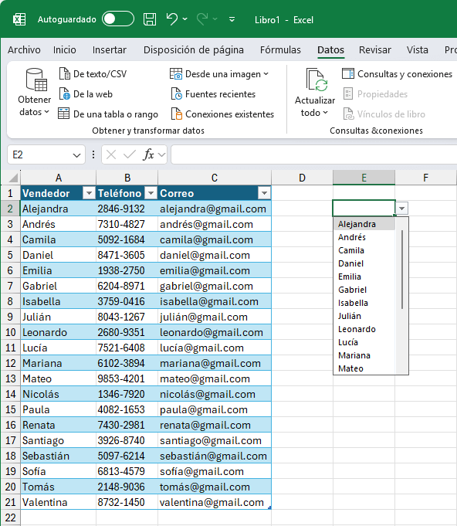
Task: Select Isabella in the dropdown list
Action: [364, 303]
